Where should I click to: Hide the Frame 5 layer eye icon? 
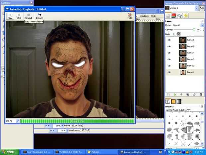169,46
